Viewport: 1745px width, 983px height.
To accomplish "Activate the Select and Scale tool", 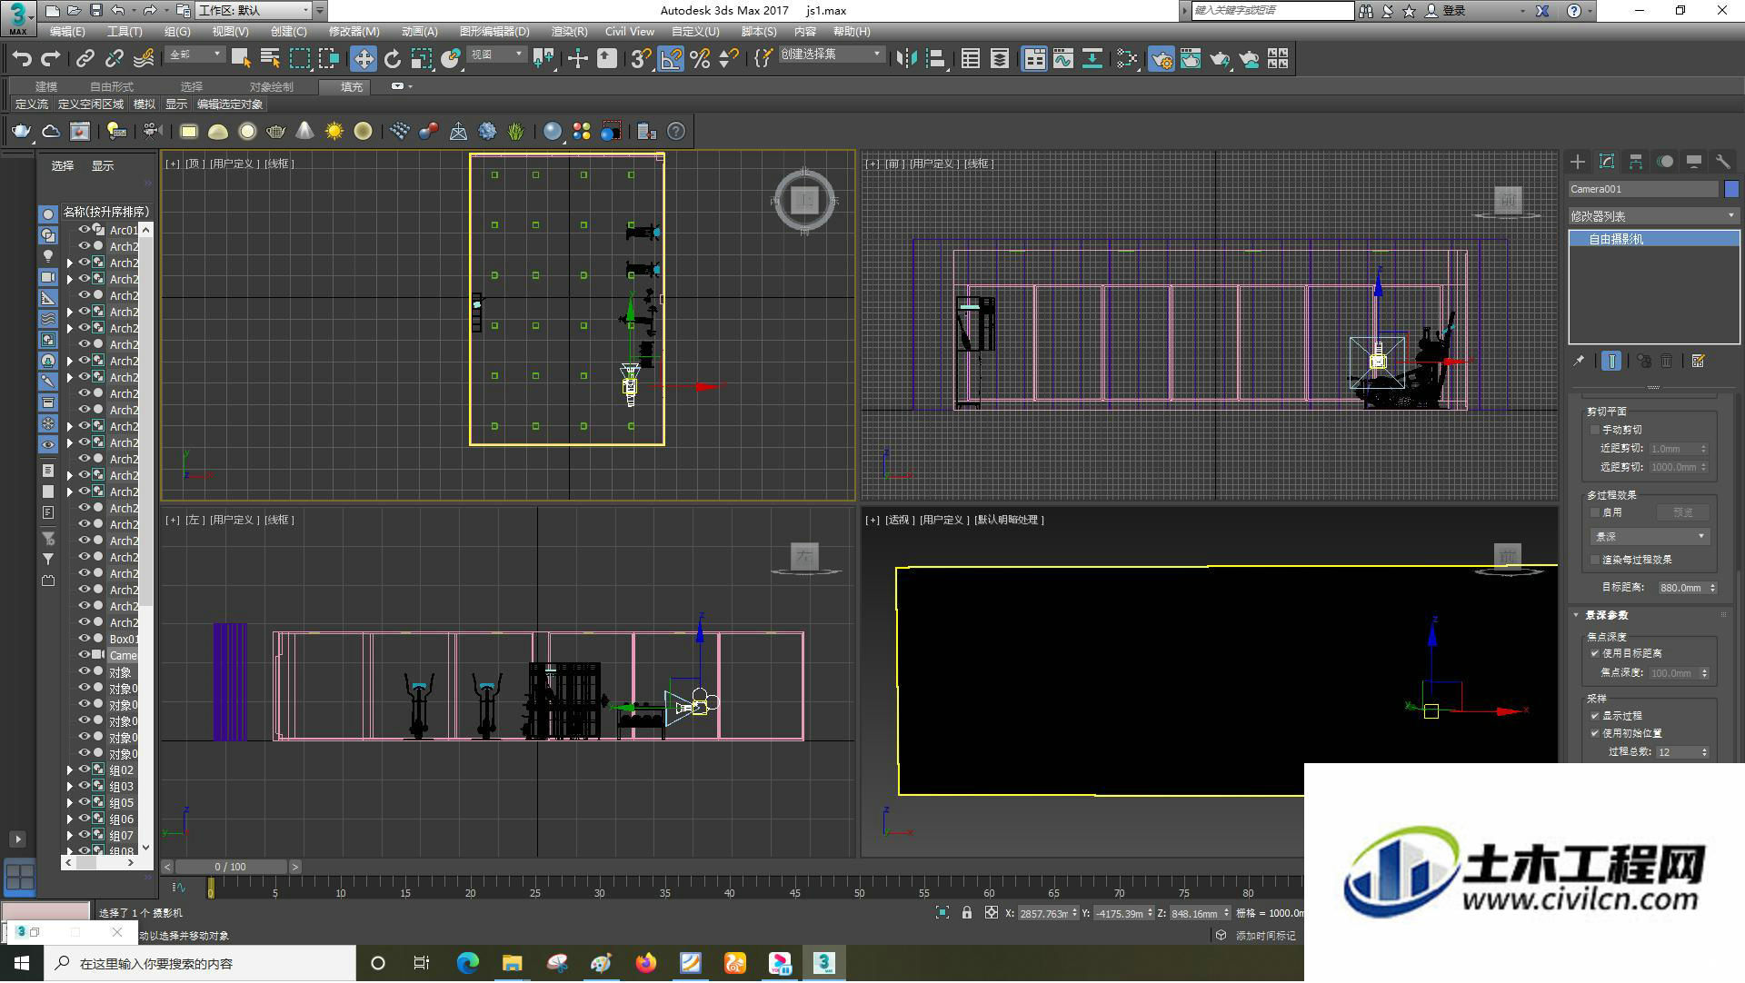I will (422, 59).
